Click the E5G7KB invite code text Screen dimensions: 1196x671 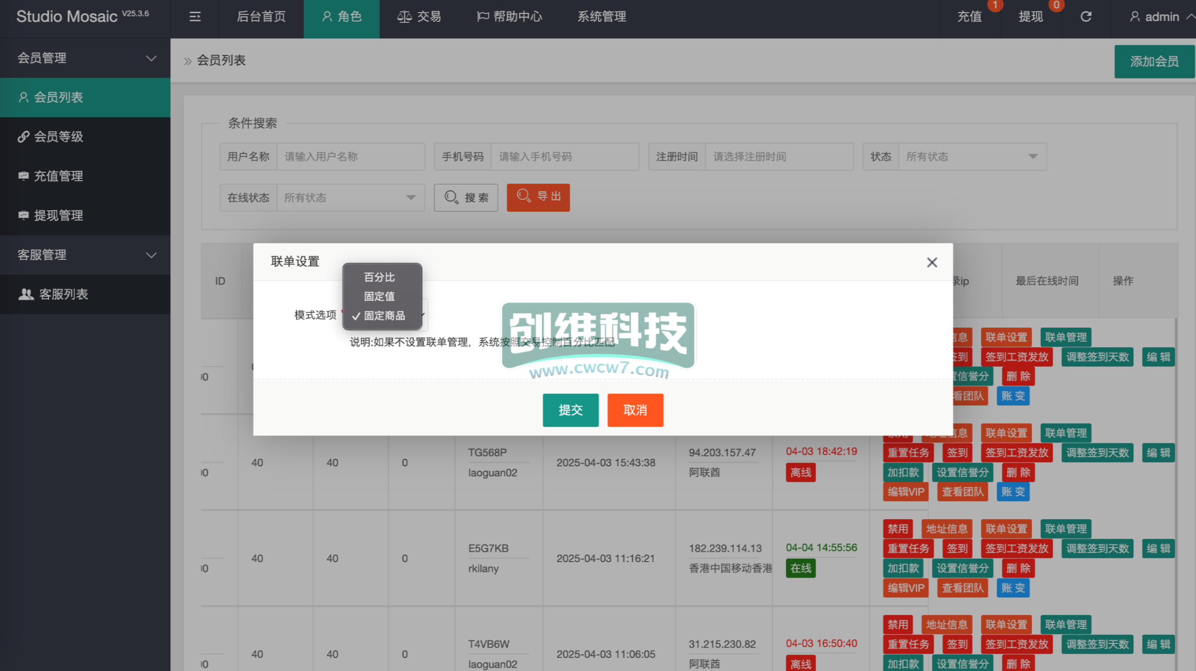pyautogui.click(x=488, y=548)
